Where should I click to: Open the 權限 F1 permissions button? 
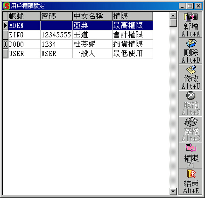tap(191, 156)
